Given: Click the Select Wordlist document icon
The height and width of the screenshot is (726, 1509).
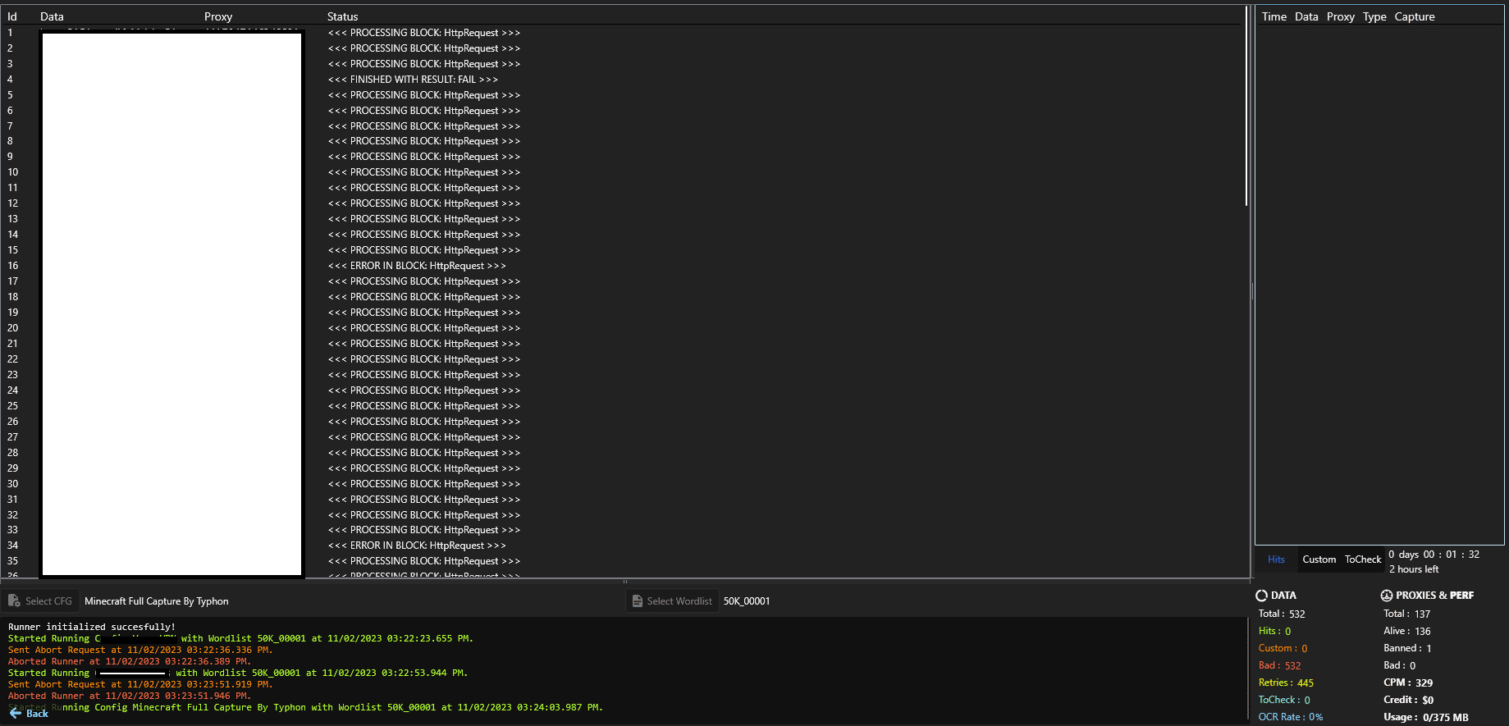Looking at the screenshot, I should (637, 601).
